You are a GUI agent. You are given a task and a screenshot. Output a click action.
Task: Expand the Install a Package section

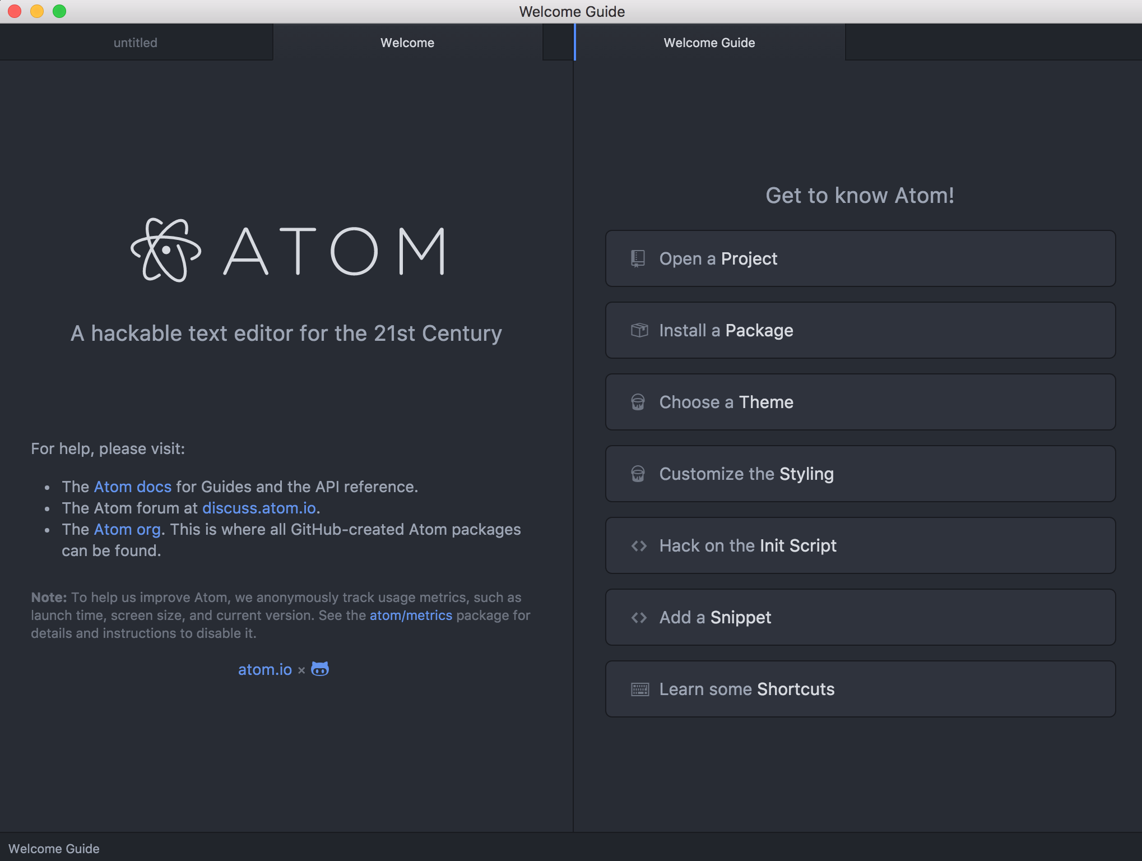860,331
